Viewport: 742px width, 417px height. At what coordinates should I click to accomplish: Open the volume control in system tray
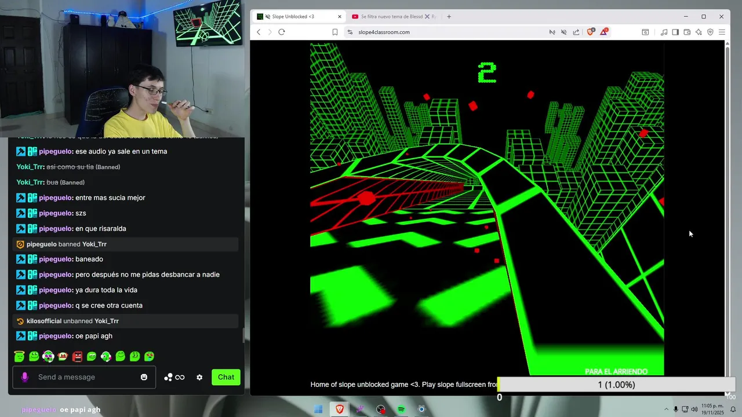point(694,409)
